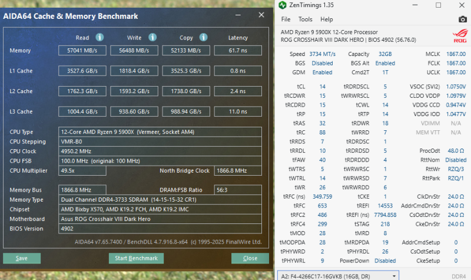Click the Write info icon in AIDA64
This screenshot has height=280, width=471.
[152, 37]
